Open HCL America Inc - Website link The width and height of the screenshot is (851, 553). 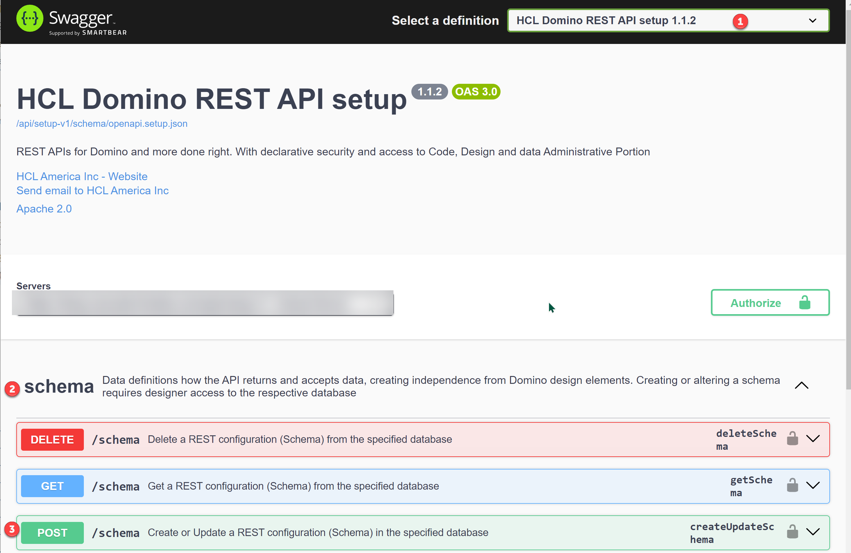tap(82, 176)
